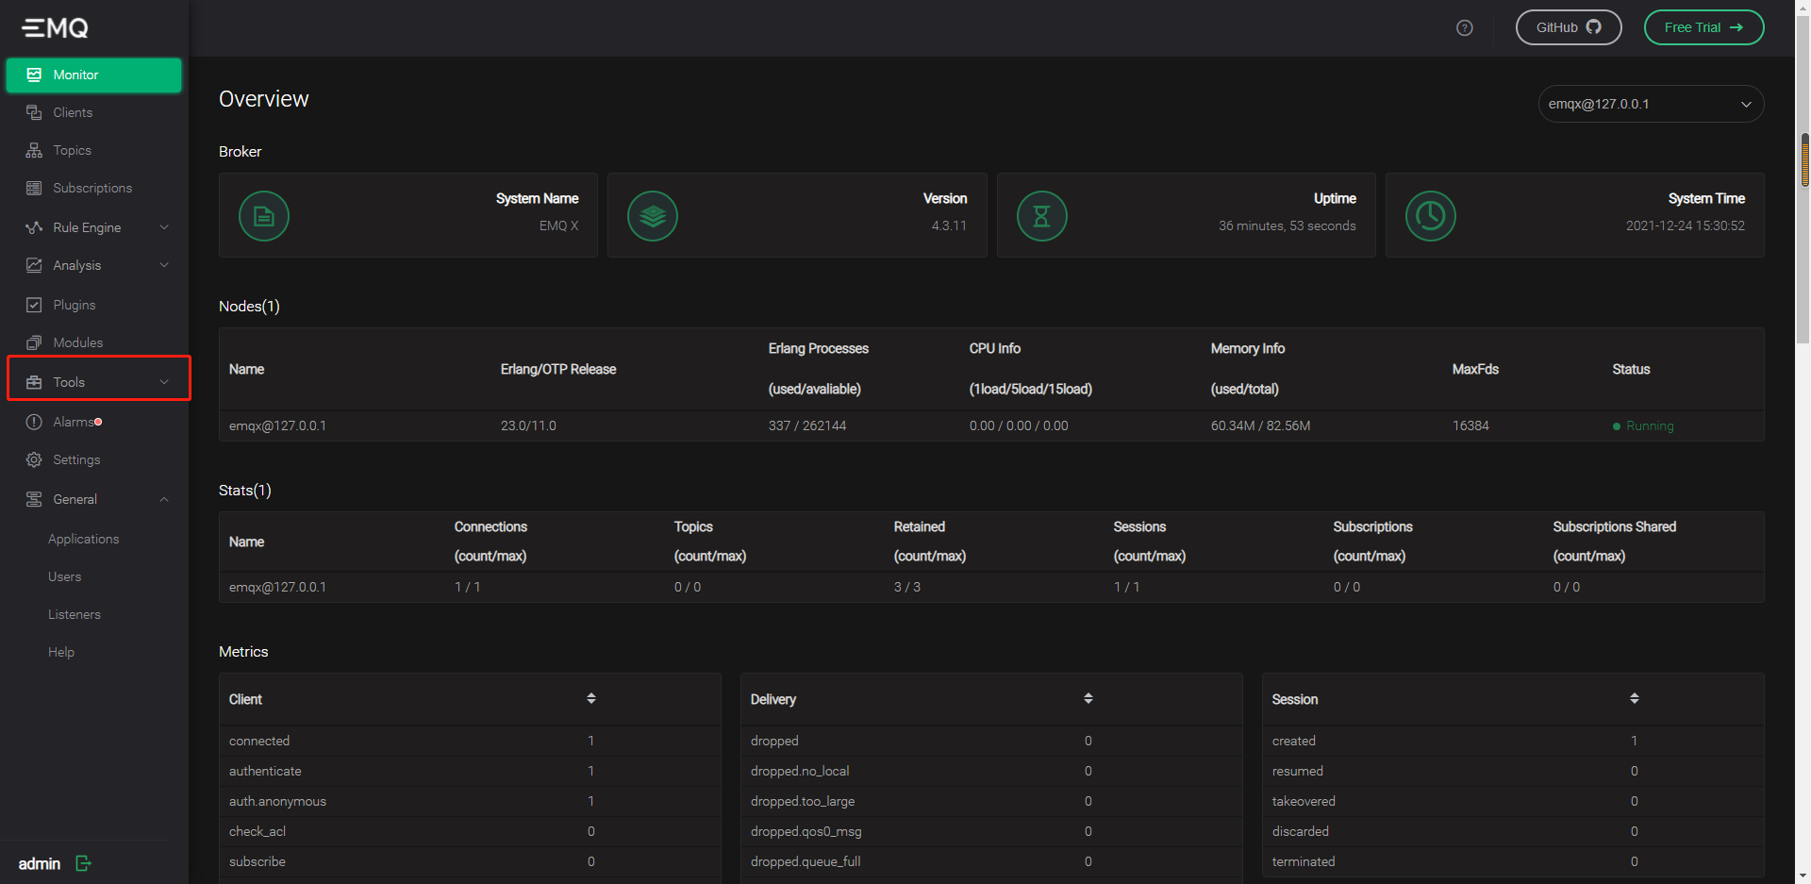Screen dimensions: 1811x884
Task: Click the Topics sidebar icon
Action: point(34,150)
